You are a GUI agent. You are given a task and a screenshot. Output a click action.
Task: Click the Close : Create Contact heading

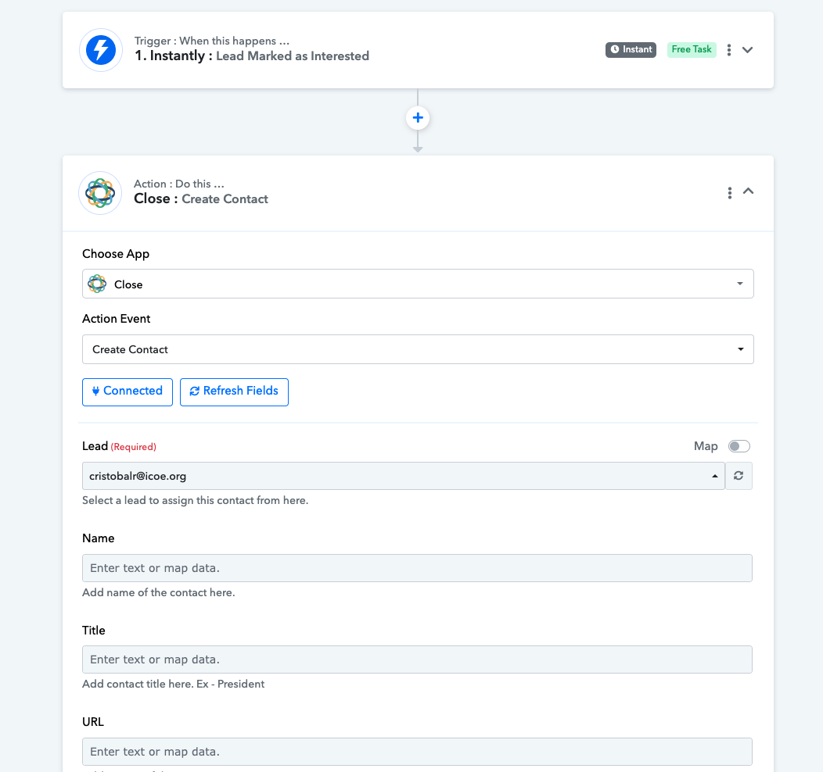point(201,199)
